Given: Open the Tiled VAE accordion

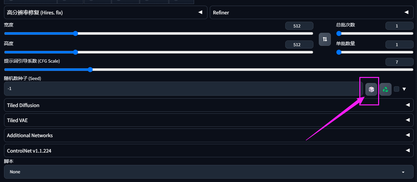Looking at the screenshot, I should pos(208,120).
